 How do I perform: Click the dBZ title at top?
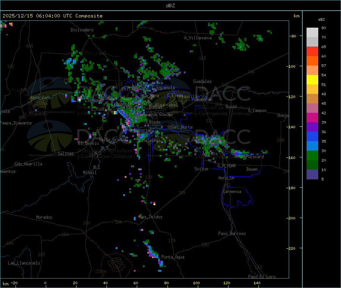click(170, 6)
